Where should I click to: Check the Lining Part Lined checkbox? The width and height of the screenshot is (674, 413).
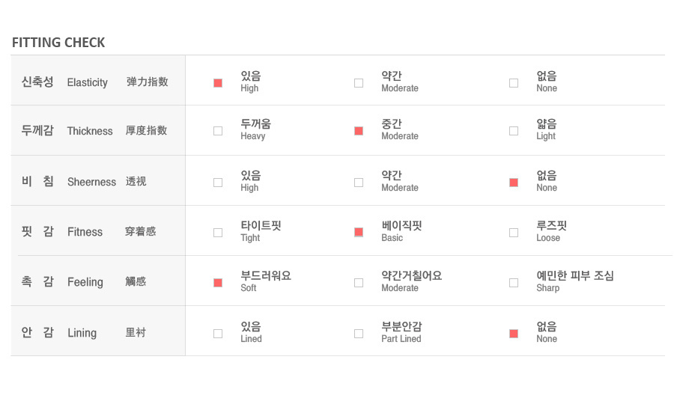pyautogui.click(x=359, y=334)
